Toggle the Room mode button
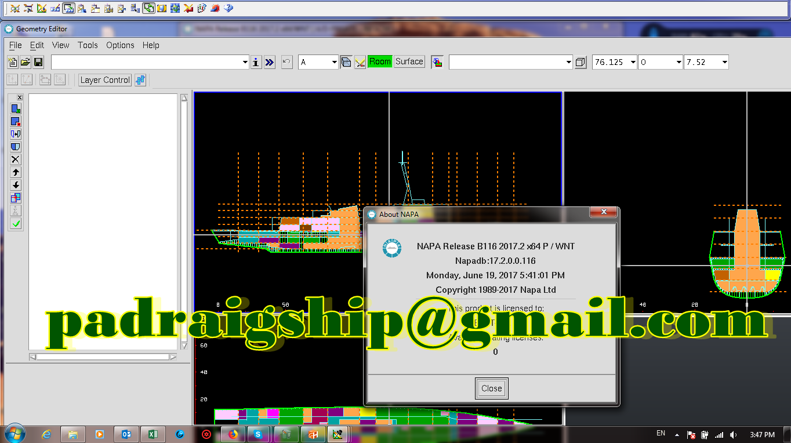Screen dimensions: 791x443 (x=380, y=61)
